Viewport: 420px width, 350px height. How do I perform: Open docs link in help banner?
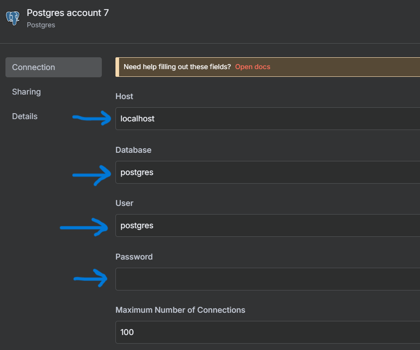pyautogui.click(x=253, y=67)
